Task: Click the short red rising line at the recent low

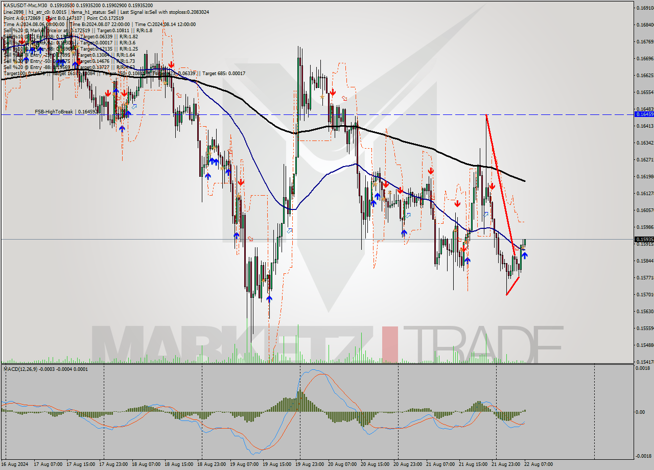Action: pos(512,286)
